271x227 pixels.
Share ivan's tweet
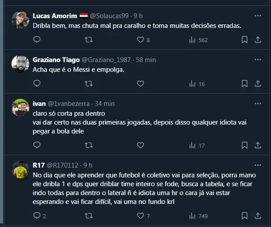point(258,145)
